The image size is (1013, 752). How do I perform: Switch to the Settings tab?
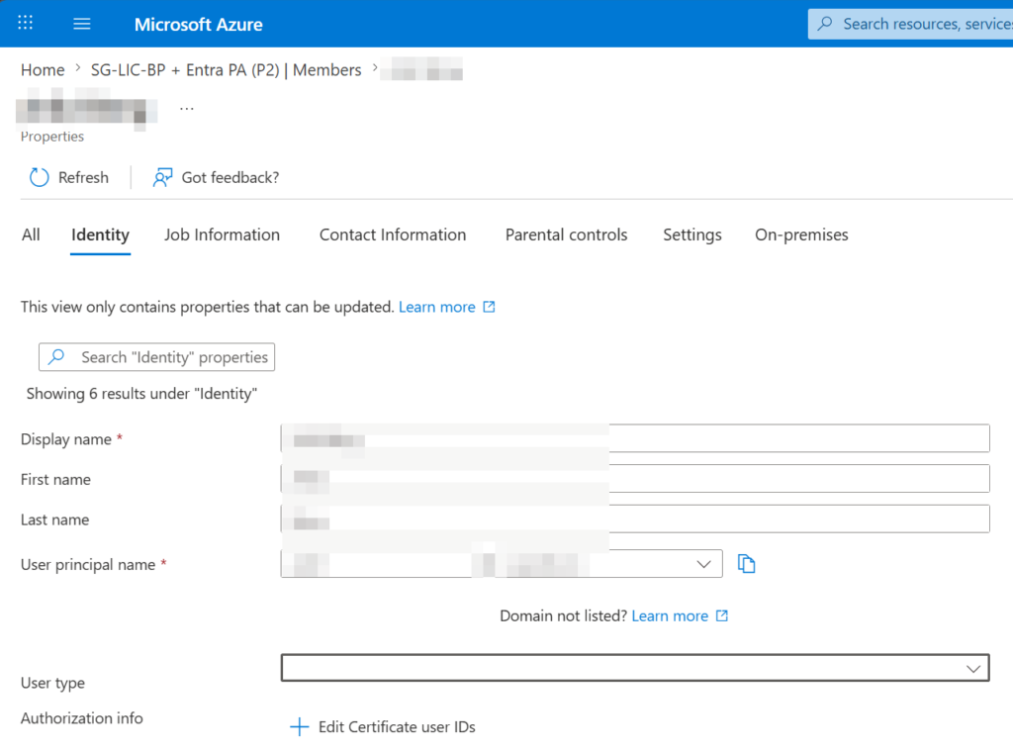691,235
